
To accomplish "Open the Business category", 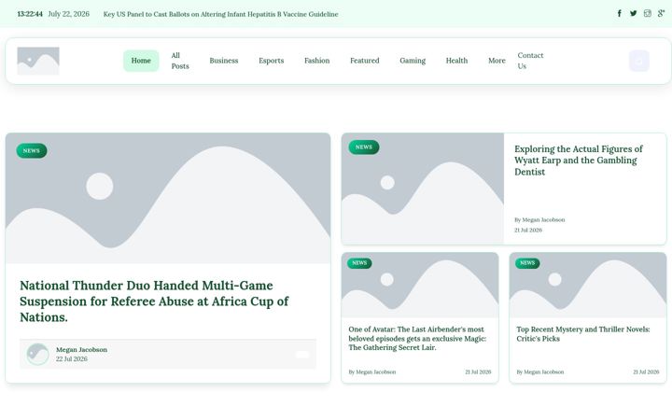I will [224, 61].
